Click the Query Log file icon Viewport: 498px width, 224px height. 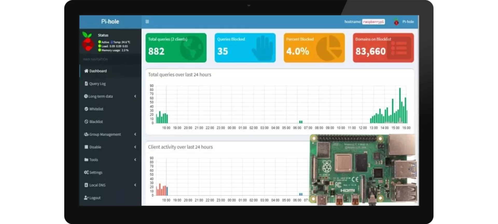[x=86, y=83]
